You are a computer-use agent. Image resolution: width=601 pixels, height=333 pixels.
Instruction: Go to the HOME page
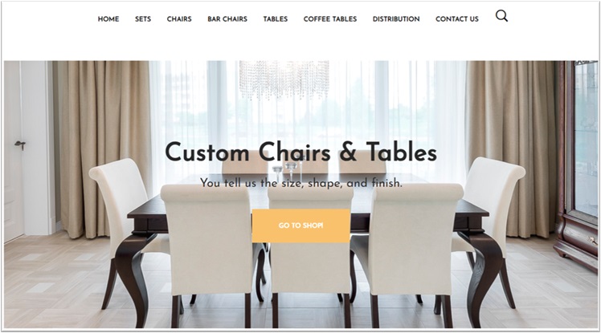(108, 18)
